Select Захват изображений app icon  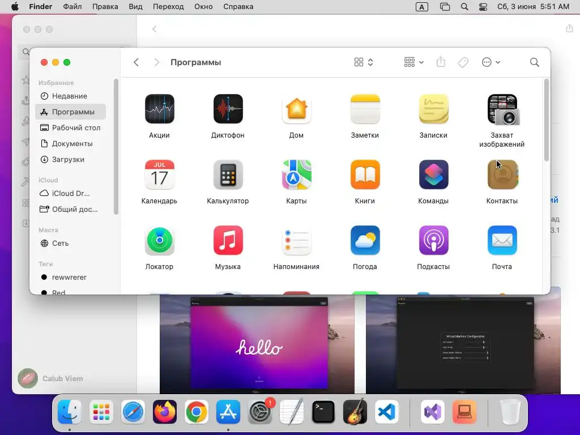tap(503, 109)
